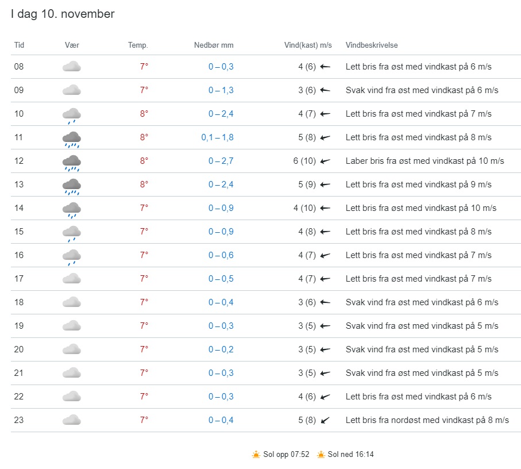This screenshot has width=521, height=469.
Task: Click the light rain icon at hour 10
Action: [x=71, y=115]
